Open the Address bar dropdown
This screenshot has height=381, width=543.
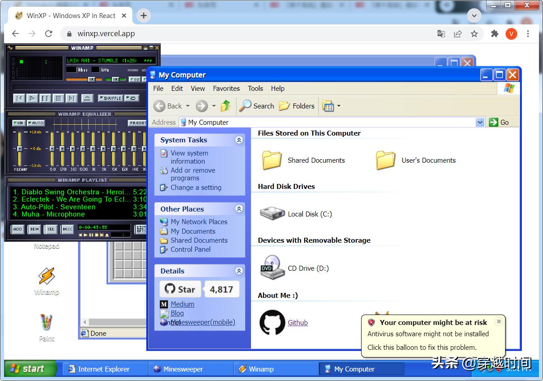[x=480, y=122]
